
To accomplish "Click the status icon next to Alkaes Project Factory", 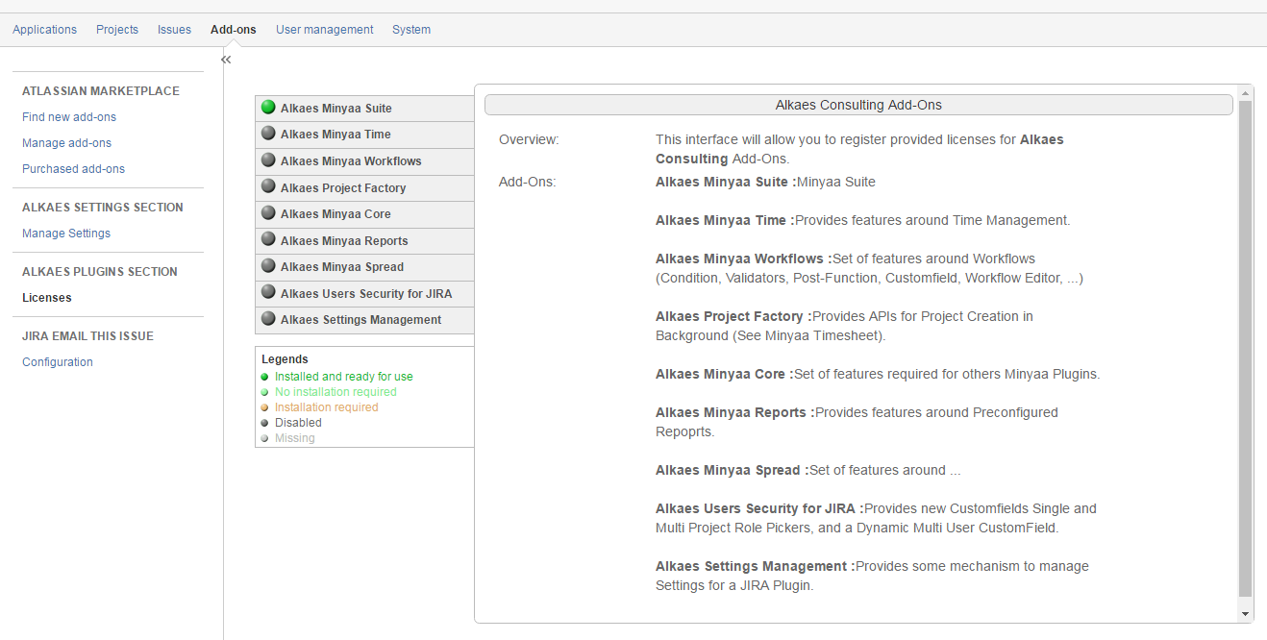I will coord(268,187).
